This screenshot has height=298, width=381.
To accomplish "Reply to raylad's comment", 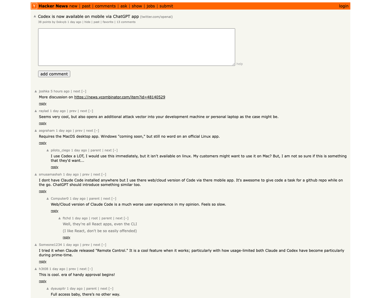I will [43, 123].
